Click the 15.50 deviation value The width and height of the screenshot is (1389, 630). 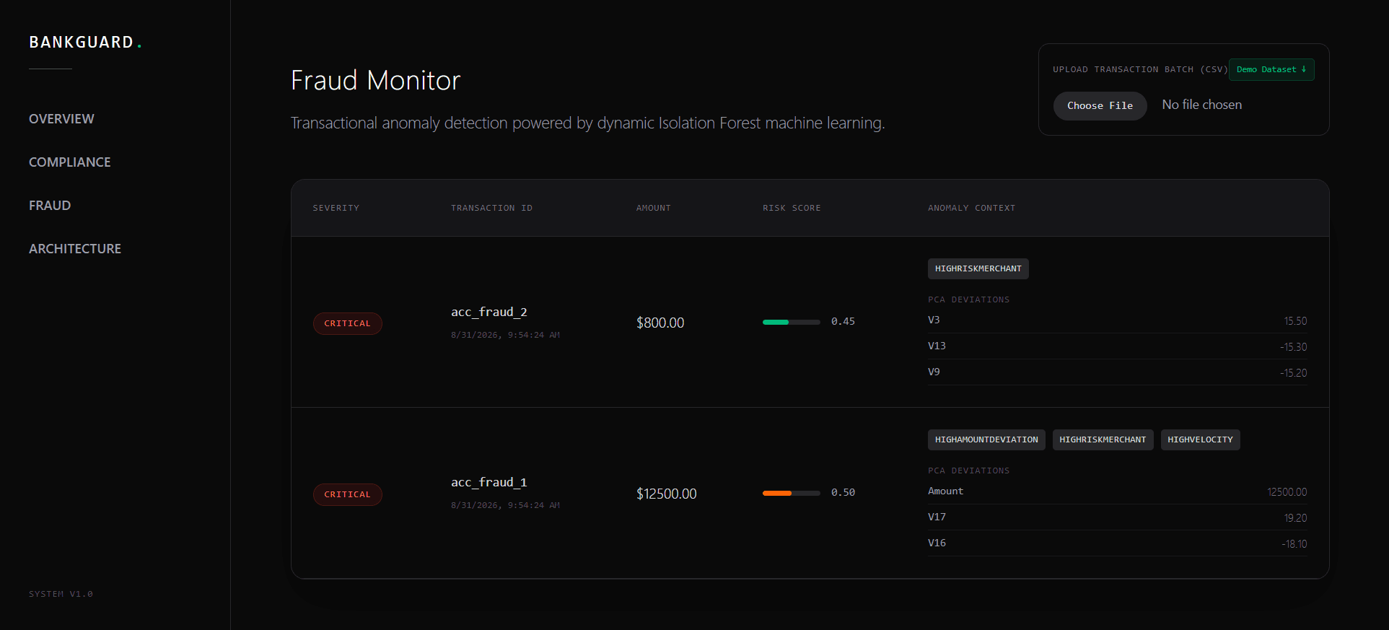1295,321
